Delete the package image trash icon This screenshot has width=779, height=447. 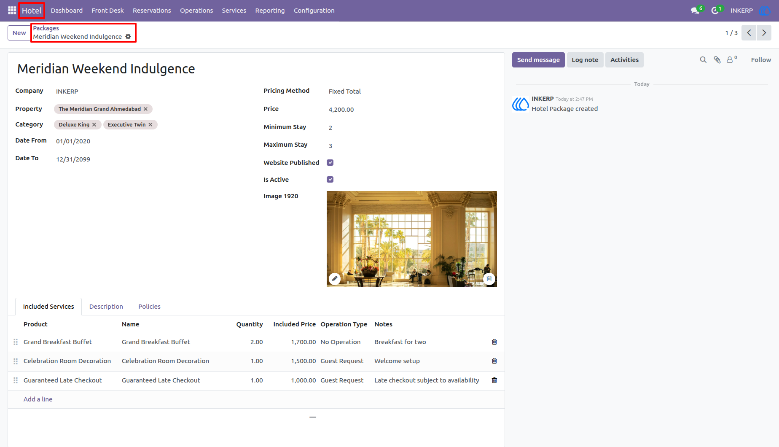tap(489, 279)
